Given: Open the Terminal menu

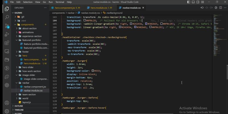Looking at the screenshot, I should [60, 2].
